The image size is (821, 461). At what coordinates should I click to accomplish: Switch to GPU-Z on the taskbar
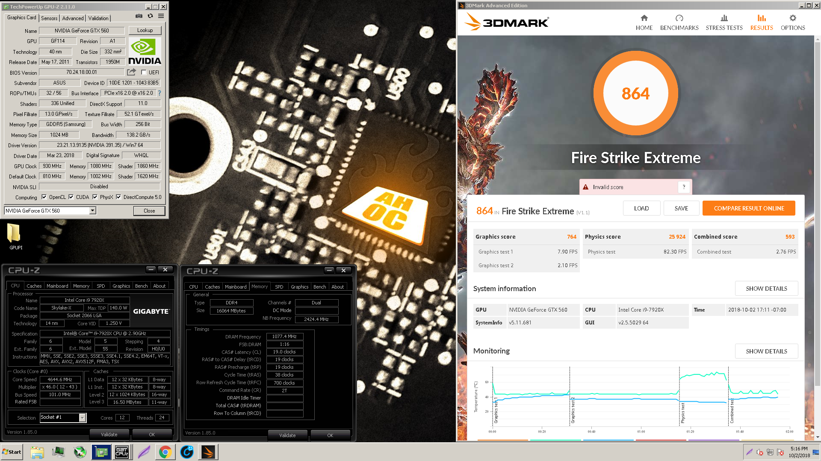click(x=101, y=452)
